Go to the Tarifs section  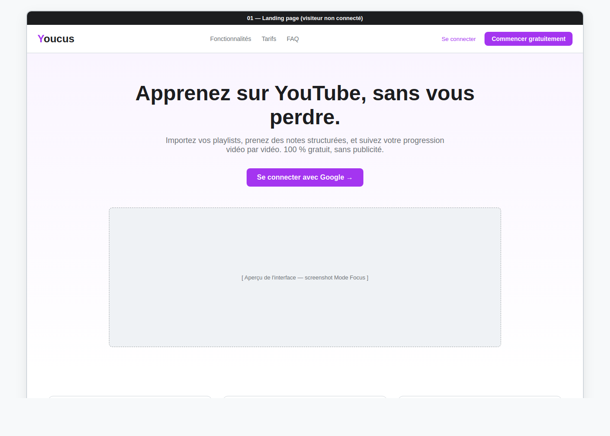[x=269, y=39]
